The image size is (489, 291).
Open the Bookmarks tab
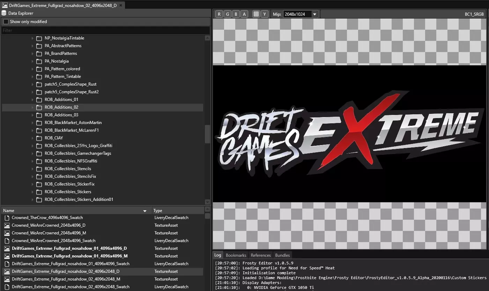point(236,255)
